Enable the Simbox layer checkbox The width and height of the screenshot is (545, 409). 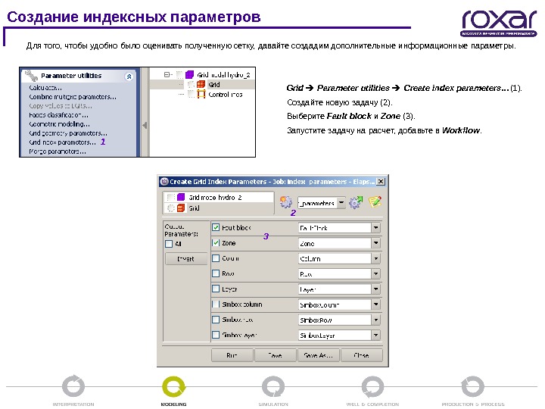coord(216,335)
